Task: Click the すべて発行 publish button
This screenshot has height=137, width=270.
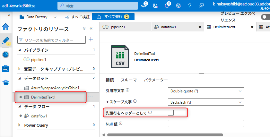Action: (x=113, y=17)
